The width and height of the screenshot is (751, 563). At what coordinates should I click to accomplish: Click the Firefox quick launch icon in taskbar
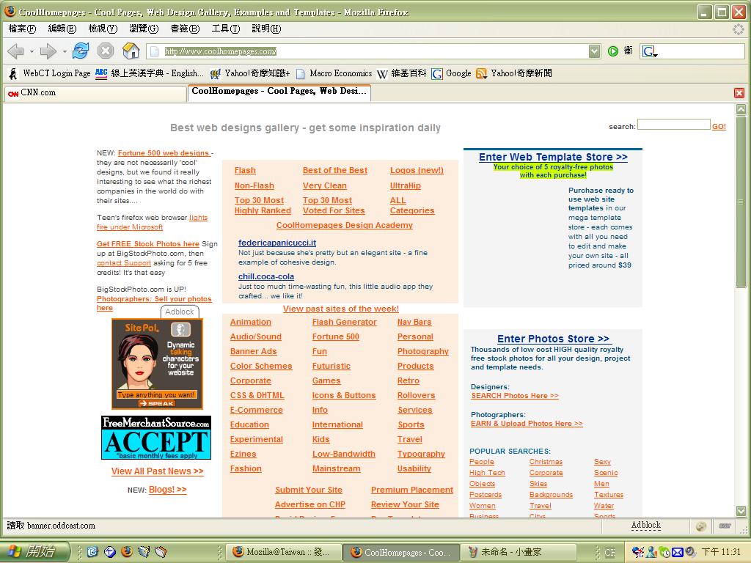click(x=126, y=552)
